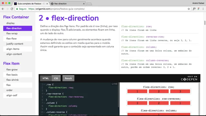Click the browser forward arrow

7,9
